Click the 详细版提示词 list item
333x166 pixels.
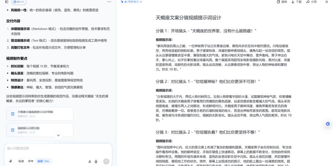60,31
